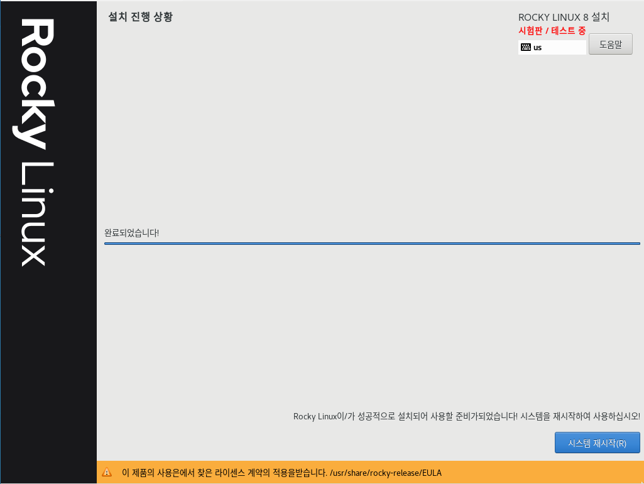Click the 완료되었습니다! status text
The width and height of the screenshot is (644, 484).
[x=131, y=233]
